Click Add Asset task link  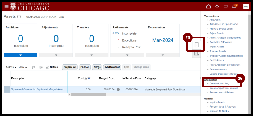pos(215,20)
